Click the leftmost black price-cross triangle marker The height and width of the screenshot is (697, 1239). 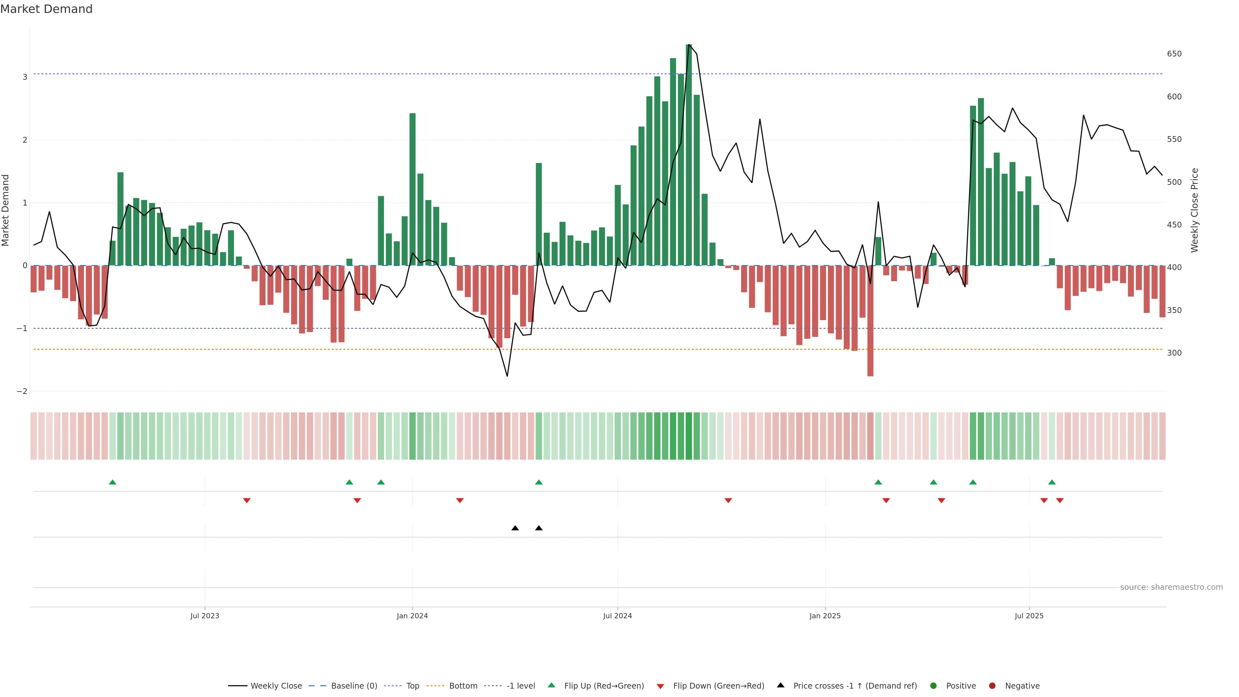(x=515, y=528)
